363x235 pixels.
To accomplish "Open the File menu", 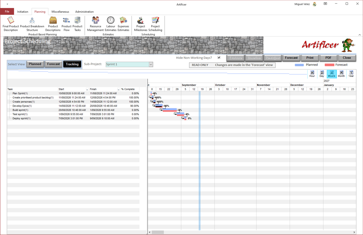I will [7, 11].
